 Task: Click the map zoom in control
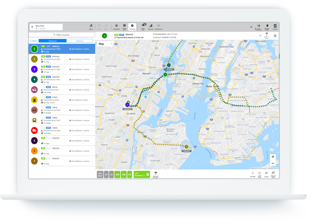[273, 156]
